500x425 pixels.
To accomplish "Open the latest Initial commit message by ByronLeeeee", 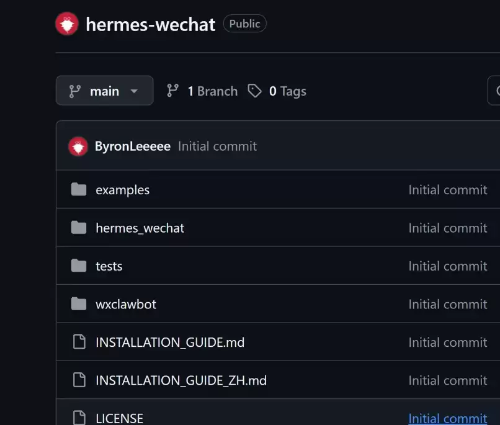I will click(x=217, y=146).
